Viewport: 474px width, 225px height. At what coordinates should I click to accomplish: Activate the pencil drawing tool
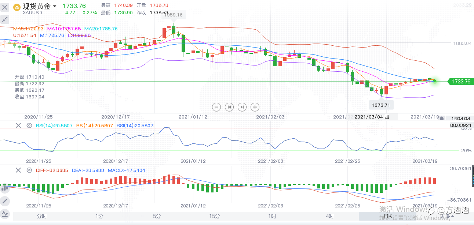[x=5, y=201]
